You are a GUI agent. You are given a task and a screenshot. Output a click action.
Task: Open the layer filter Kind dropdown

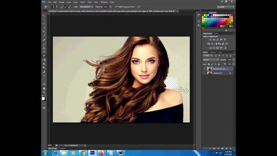coord(208,55)
